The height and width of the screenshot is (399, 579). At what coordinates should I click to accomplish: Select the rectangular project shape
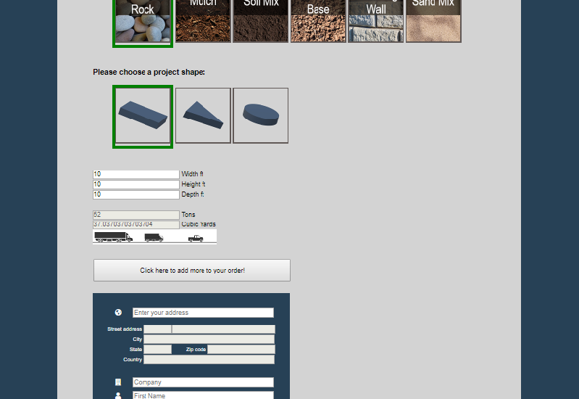[x=143, y=116]
